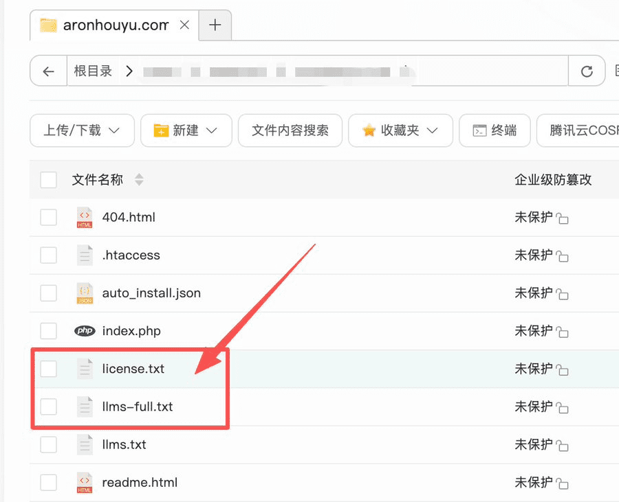Click lock icon for auto_install.json
Viewport: 619px width, 502px height.
(x=562, y=294)
